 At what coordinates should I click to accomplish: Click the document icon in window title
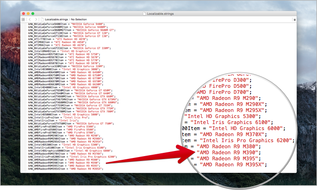point(144,13)
